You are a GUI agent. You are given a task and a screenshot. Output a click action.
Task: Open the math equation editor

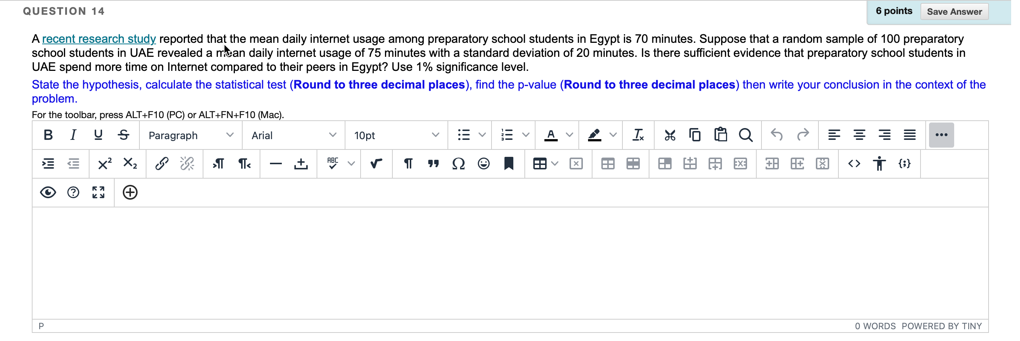[x=376, y=163]
